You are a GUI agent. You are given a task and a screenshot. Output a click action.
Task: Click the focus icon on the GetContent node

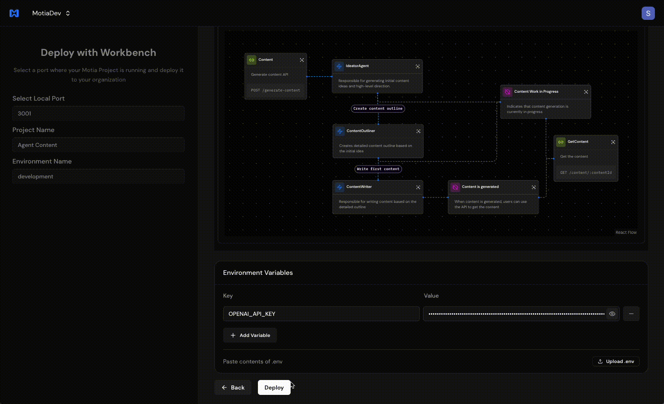click(x=613, y=142)
